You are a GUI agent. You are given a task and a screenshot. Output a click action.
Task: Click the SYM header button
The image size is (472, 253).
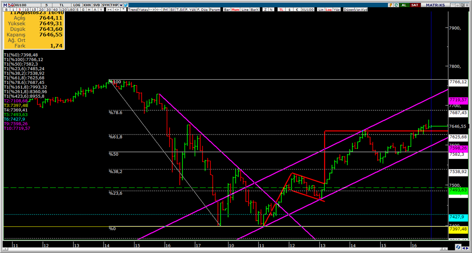pyautogui.click(x=106, y=5)
